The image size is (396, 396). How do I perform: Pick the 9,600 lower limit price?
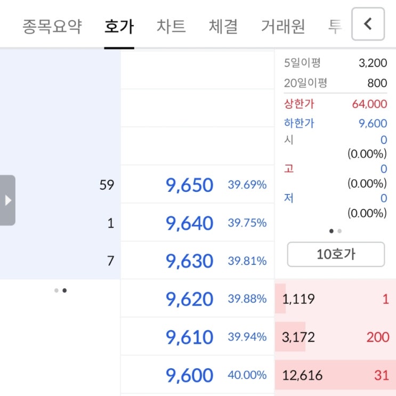click(190, 375)
